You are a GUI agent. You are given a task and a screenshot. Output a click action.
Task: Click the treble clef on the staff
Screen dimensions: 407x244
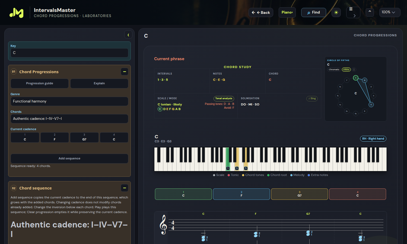[x=163, y=225]
